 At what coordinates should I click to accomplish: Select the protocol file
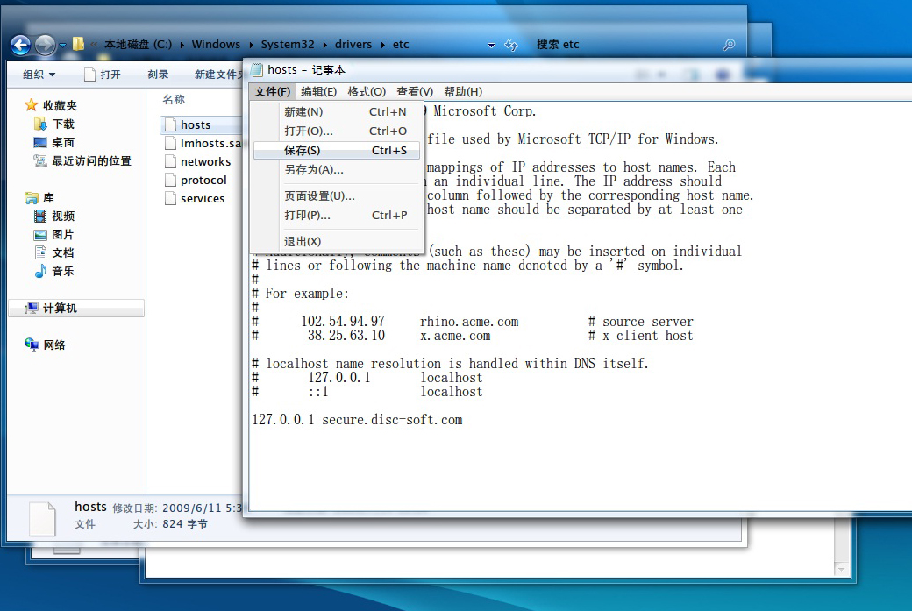[x=196, y=181]
